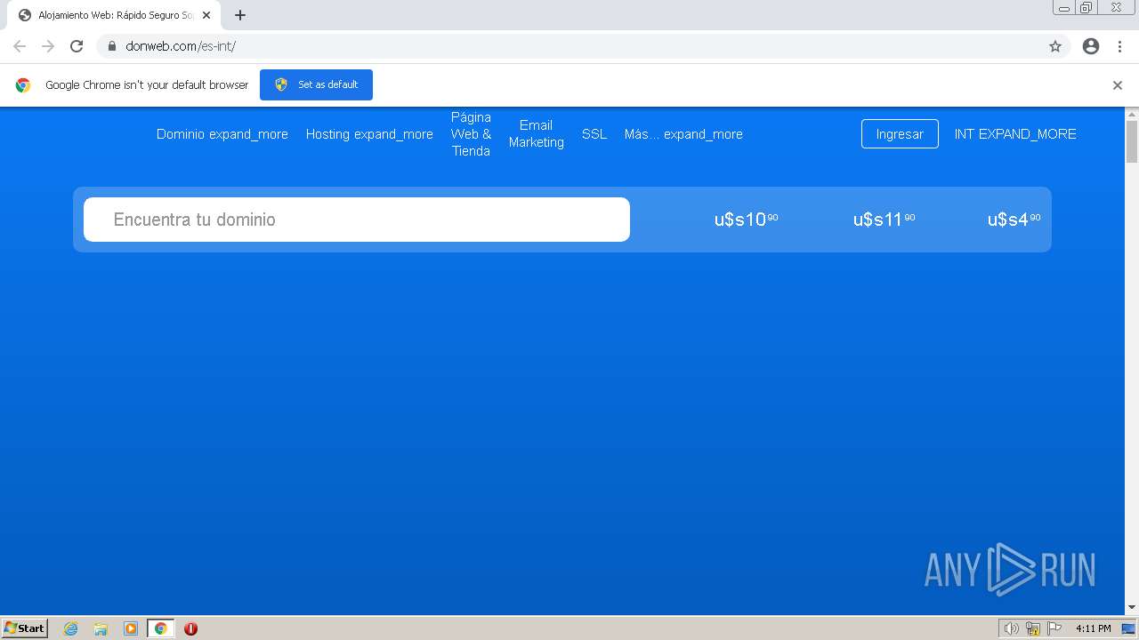Open Windows Media Player from taskbar

click(x=131, y=628)
